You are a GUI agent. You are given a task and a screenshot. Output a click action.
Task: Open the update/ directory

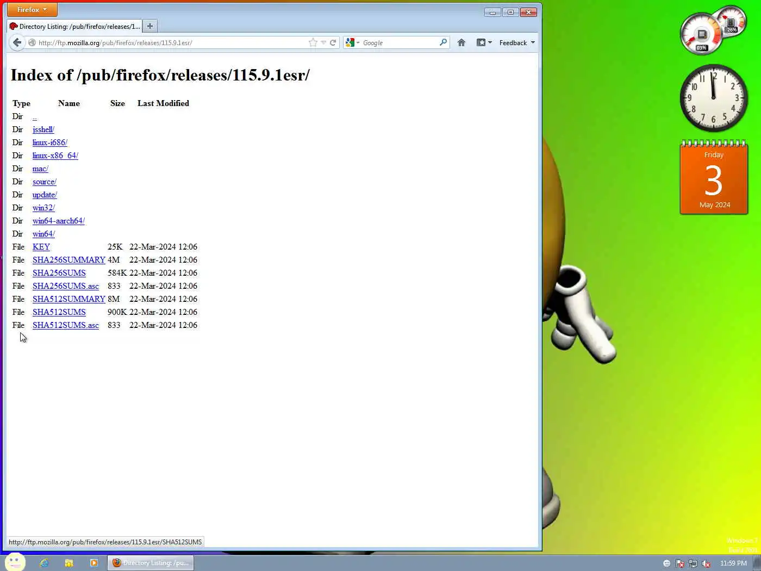[x=45, y=195]
